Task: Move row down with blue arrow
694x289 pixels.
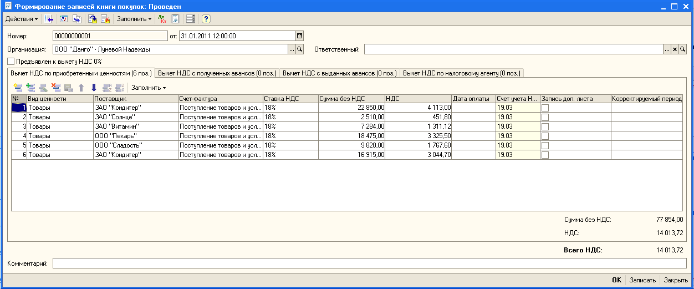Action: 94,88
